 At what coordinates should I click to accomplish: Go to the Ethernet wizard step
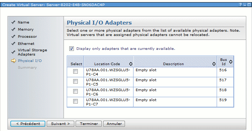click(x=26, y=44)
